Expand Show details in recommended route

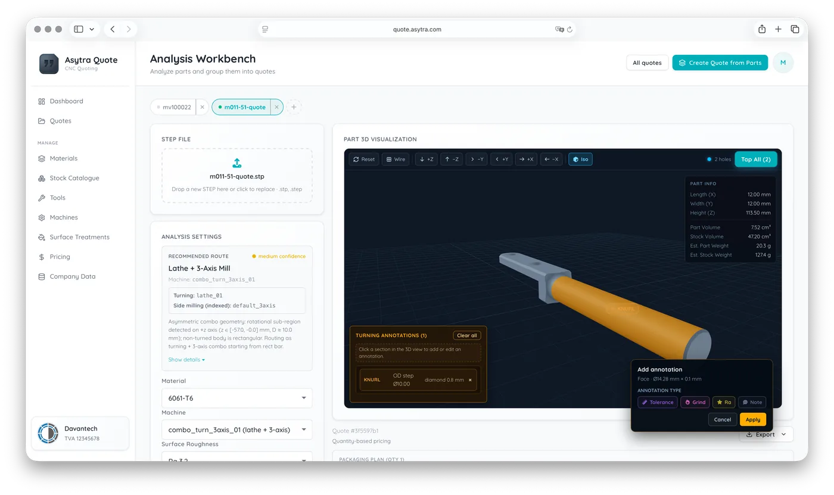pos(186,360)
